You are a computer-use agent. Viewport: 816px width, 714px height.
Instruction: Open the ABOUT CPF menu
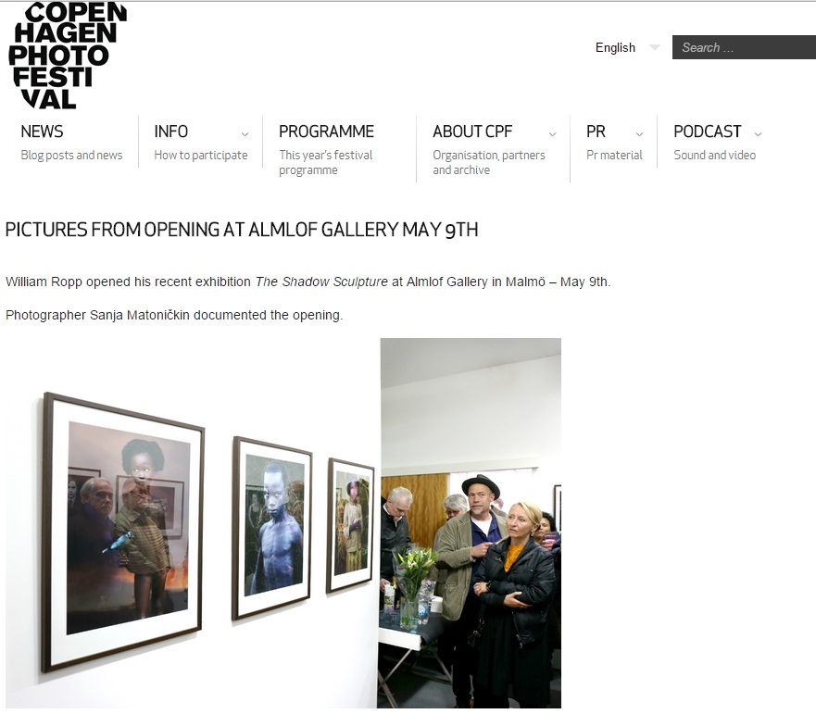[x=472, y=132]
